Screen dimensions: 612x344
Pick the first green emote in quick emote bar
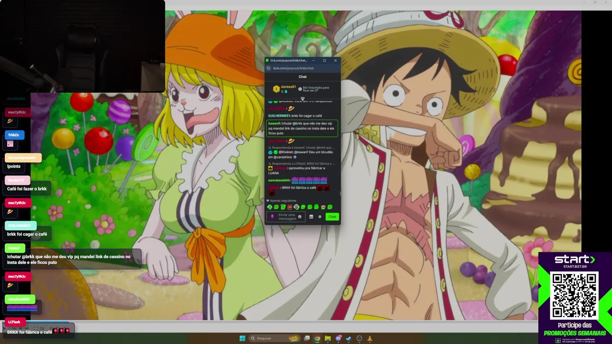coord(270,207)
